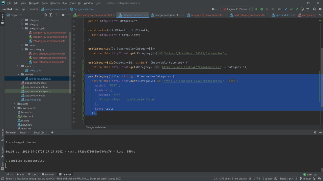Add a new terminal session tab

52,132
